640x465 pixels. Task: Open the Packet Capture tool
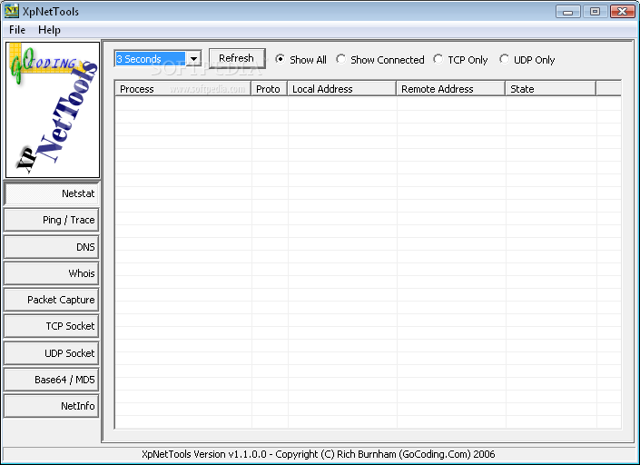click(x=52, y=300)
